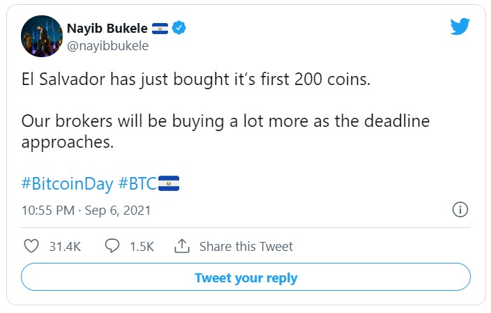Screen dimensions: 491x313
Task: Click the share upload arrow icon
Action: (x=182, y=246)
